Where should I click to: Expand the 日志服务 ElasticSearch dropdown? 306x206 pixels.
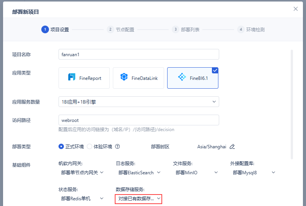(x=139, y=172)
